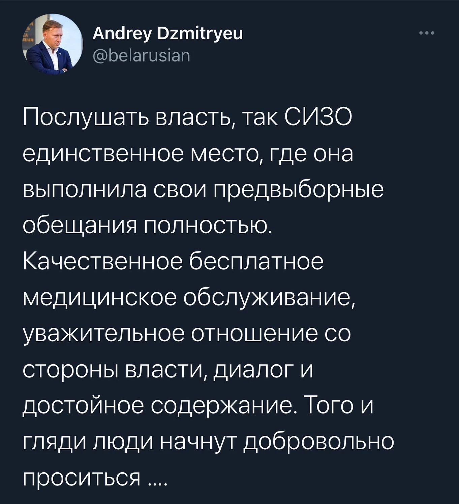Click the word предвыборные in the tweet

[x=298, y=190]
